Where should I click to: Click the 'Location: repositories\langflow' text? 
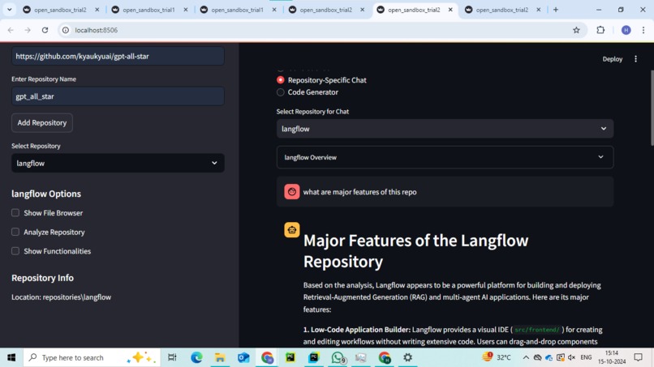(x=62, y=297)
